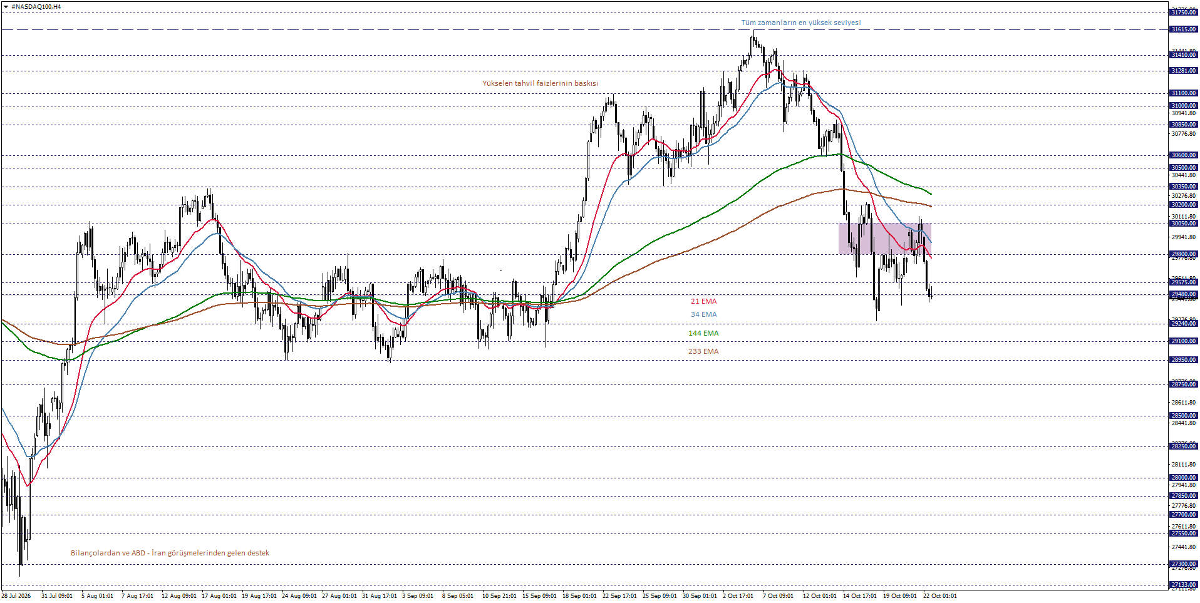Screen dimensions: 1200x603
Task: Select the 27700.00 price level label
Action: [x=1183, y=515]
